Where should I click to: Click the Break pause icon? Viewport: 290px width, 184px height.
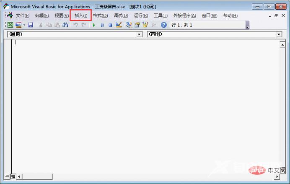(102, 25)
